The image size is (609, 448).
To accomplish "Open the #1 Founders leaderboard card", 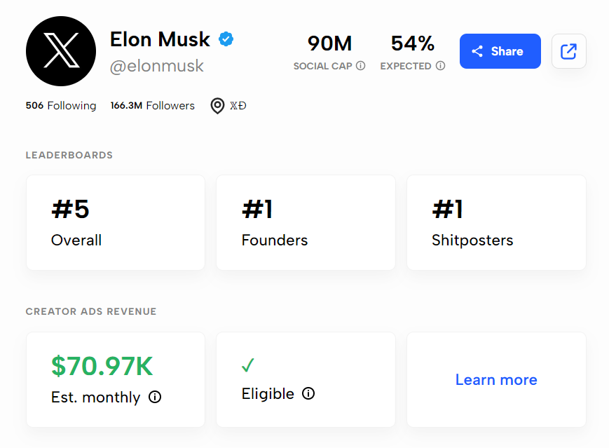I will coord(306,222).
